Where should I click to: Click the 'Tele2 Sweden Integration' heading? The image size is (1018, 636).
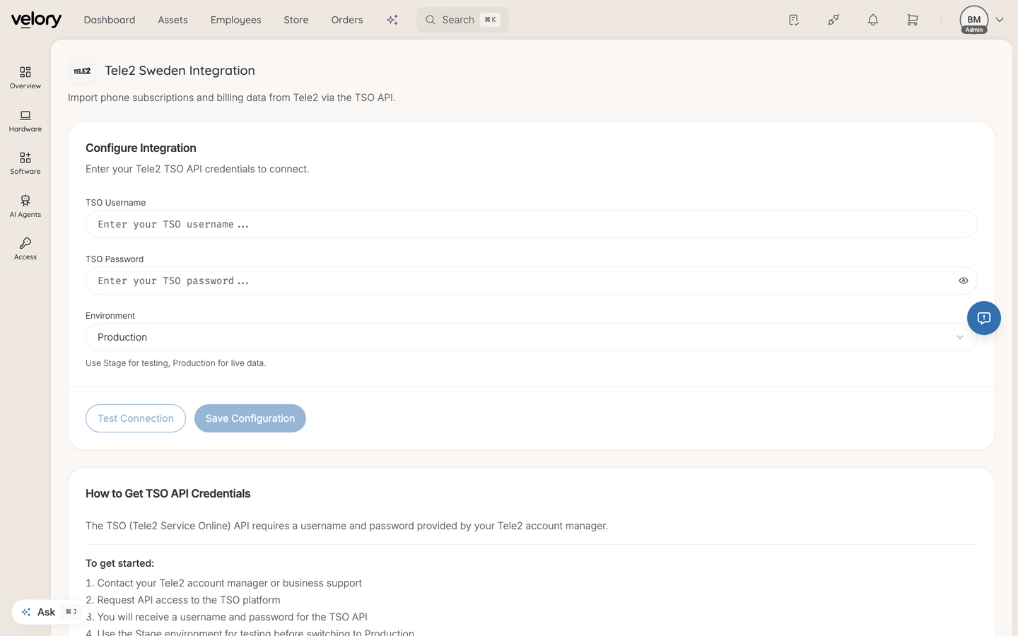tap(180, 71)
